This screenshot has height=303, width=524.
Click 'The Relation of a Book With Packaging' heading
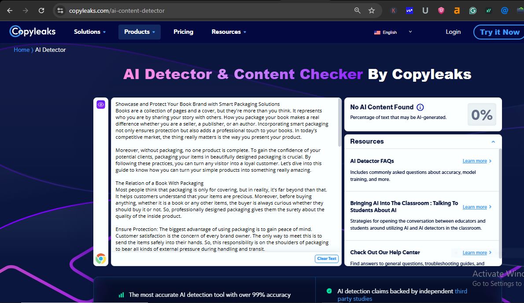pyautogui.click(x=159, y=183)
